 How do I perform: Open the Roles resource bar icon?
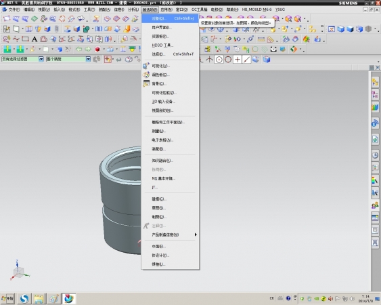point(375,205)
